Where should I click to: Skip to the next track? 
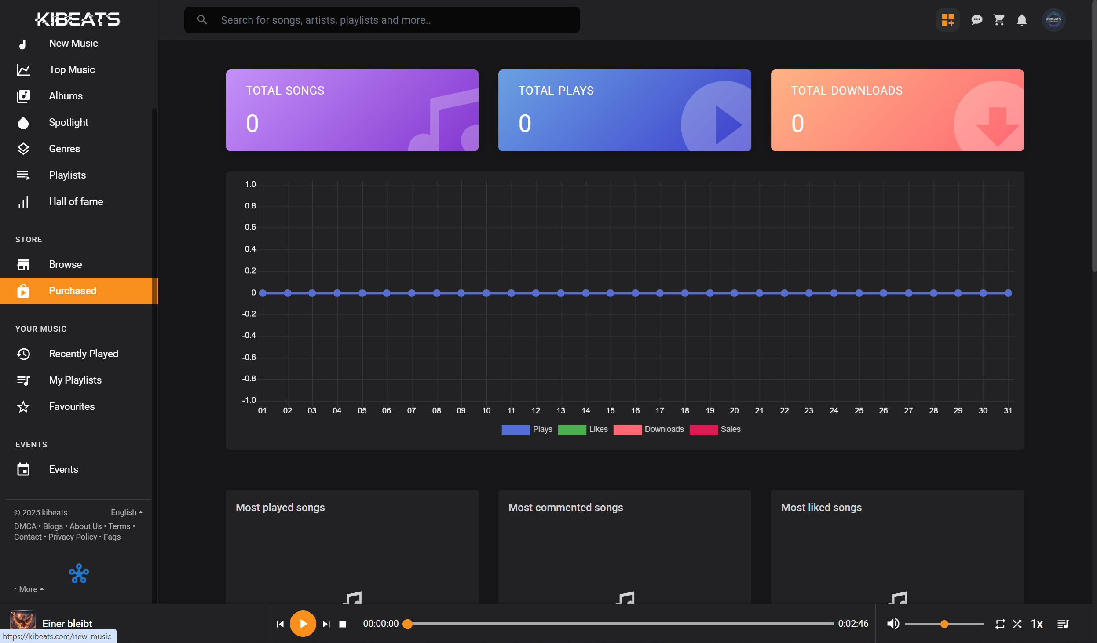point(326,624)
